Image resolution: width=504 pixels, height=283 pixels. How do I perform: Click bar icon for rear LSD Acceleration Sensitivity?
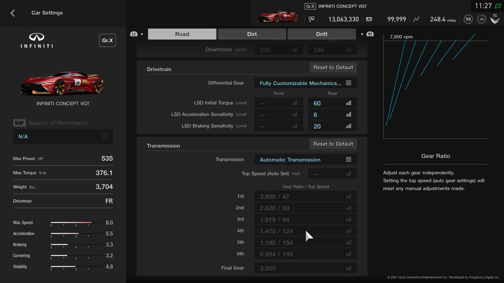point(348,115)
